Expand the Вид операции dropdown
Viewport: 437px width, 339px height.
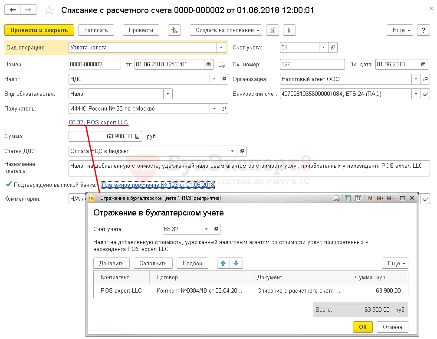[x=221, y=47]
